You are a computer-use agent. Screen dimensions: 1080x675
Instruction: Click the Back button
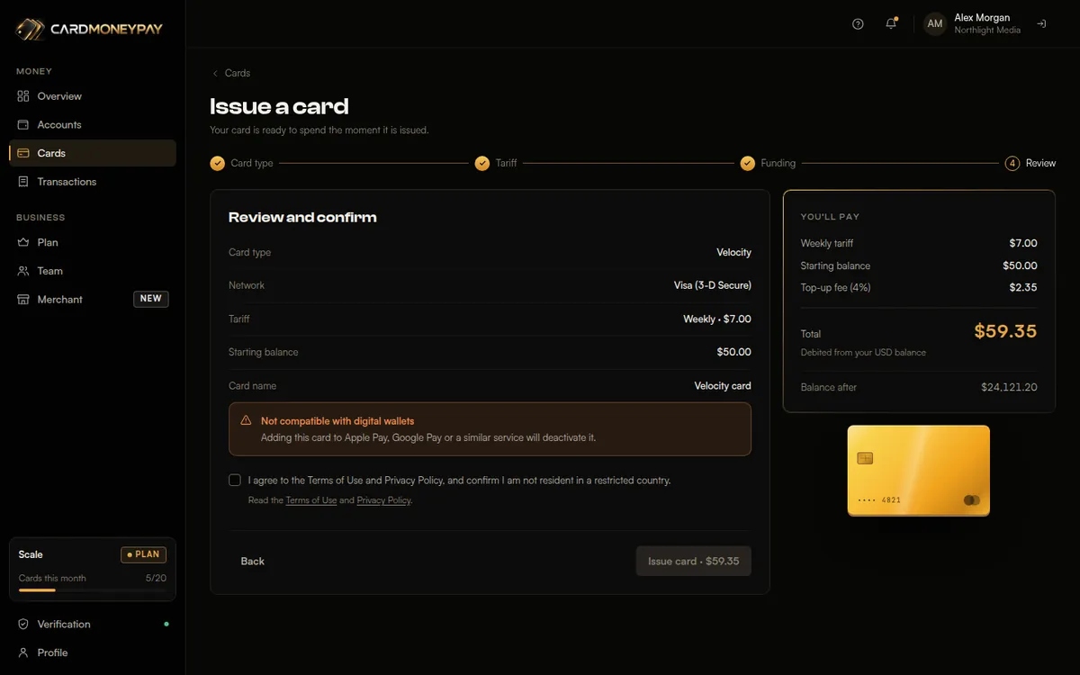253,562
